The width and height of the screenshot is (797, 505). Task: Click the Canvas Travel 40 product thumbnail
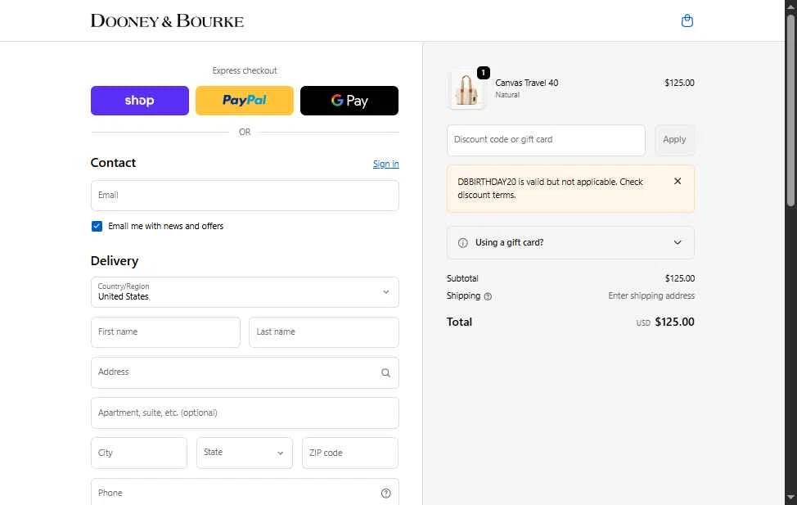click(x=467, y=89)
